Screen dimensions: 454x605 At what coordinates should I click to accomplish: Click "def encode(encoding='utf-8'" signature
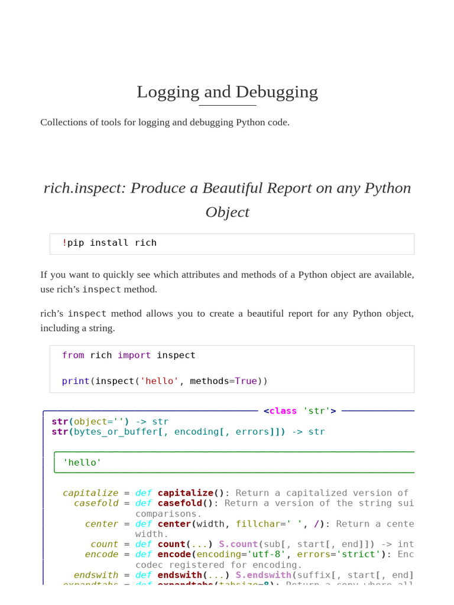210,554
